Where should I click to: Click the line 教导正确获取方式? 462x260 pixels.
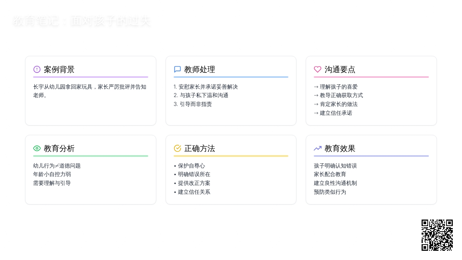click(x=338, y=95)
